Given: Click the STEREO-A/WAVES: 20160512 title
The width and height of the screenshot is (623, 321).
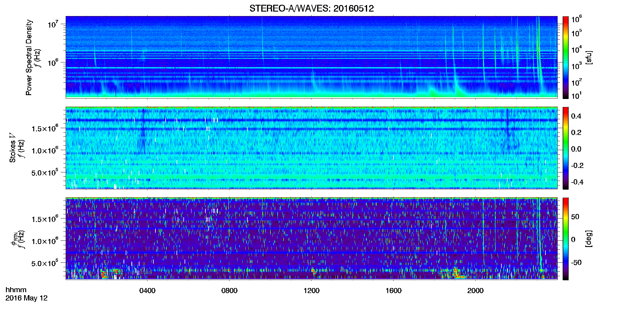Looking at the screenshot, I should [x=311, y=8].
